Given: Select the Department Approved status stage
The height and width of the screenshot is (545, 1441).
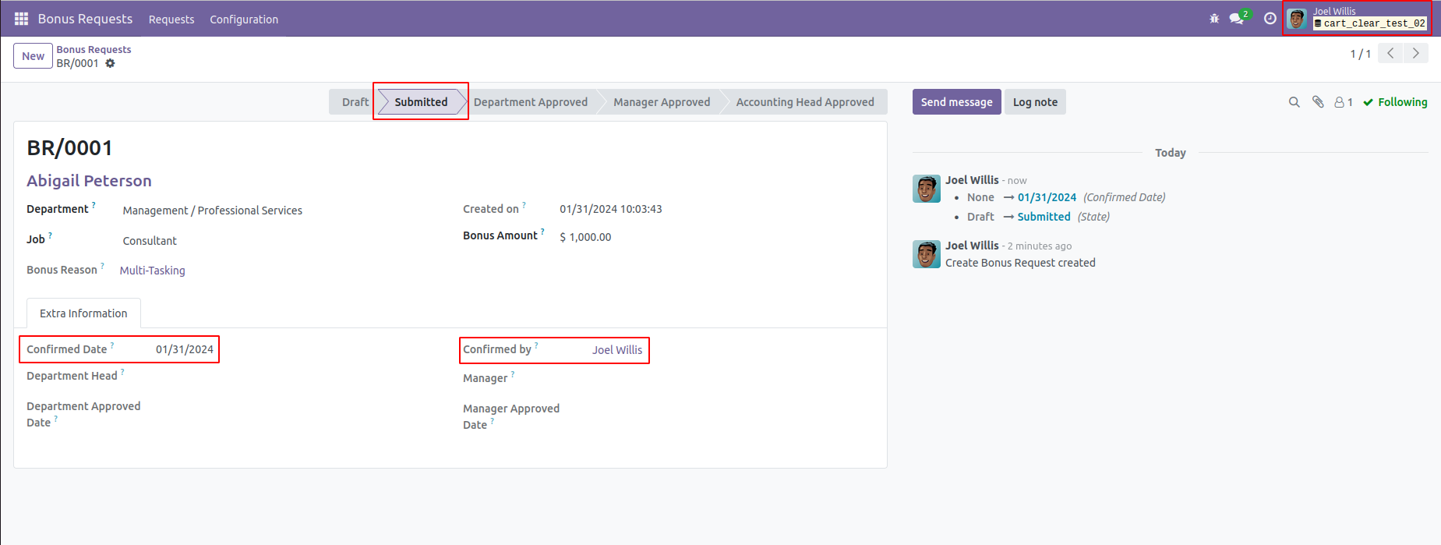Looking at the screenshot, I should tap(531, 102).
